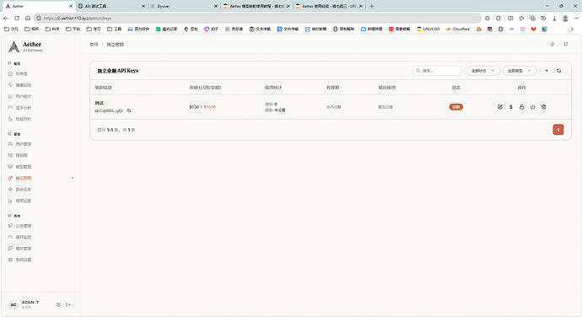Viewport: 582px width, 317px height.
Task: Open the 工具 bookmarks folder
Action: point(115,29)
